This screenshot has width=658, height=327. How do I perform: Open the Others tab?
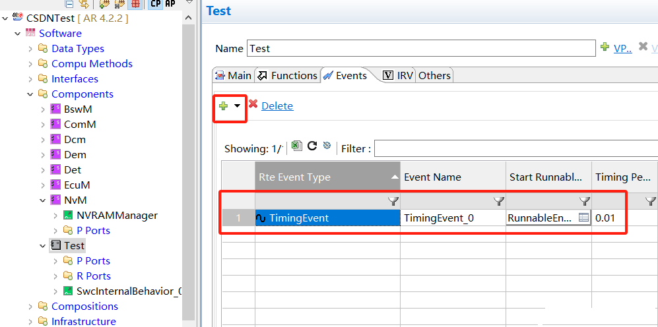coord(434,76)
